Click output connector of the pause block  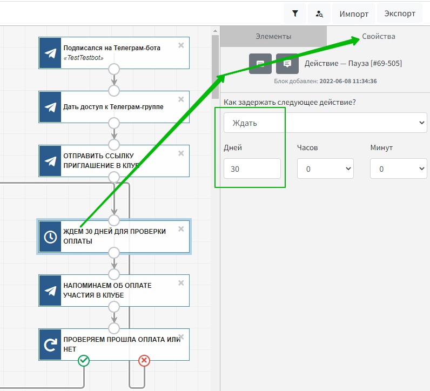click(x=114, y=253)
